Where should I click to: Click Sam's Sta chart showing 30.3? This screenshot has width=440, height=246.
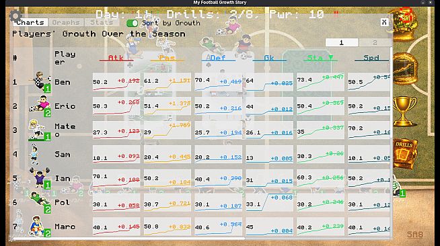(x=320, y=154)
